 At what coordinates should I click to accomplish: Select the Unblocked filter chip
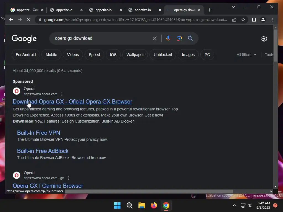coord(163,55)
